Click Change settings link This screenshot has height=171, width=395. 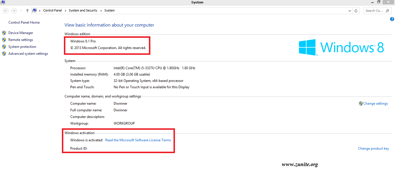(x=376, y=104)
